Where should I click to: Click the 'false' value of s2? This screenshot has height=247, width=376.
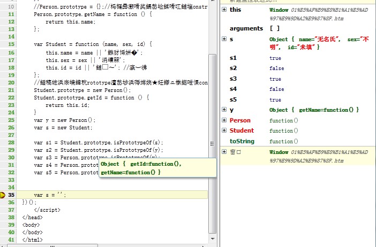(x=276, y=68)
